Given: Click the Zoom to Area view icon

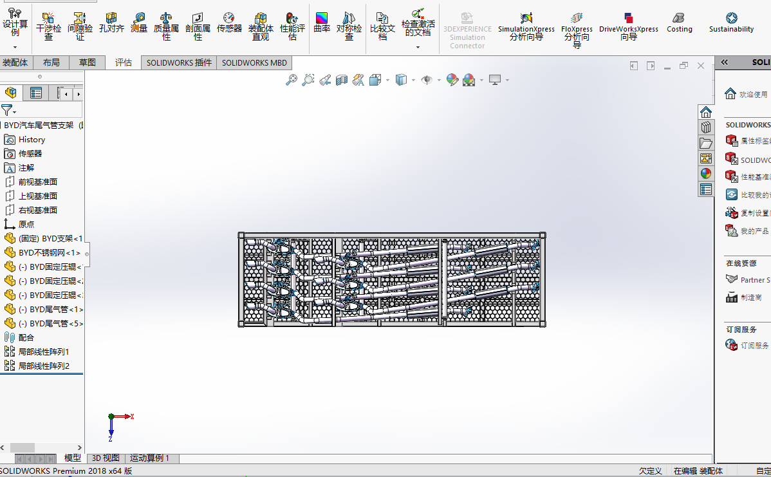Looking at the screenshot, I should pyautogui.click(x=308, y=80).
